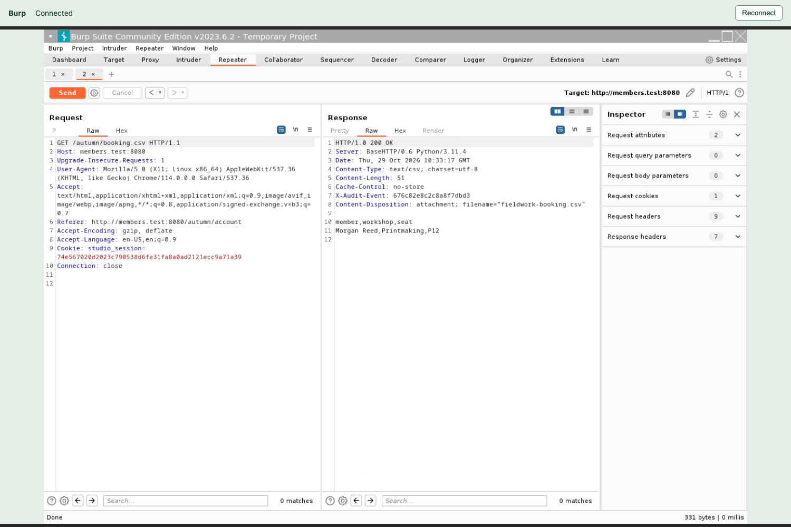Toggle Request message wrap icon
791x527 pixels.
point(281,130)
